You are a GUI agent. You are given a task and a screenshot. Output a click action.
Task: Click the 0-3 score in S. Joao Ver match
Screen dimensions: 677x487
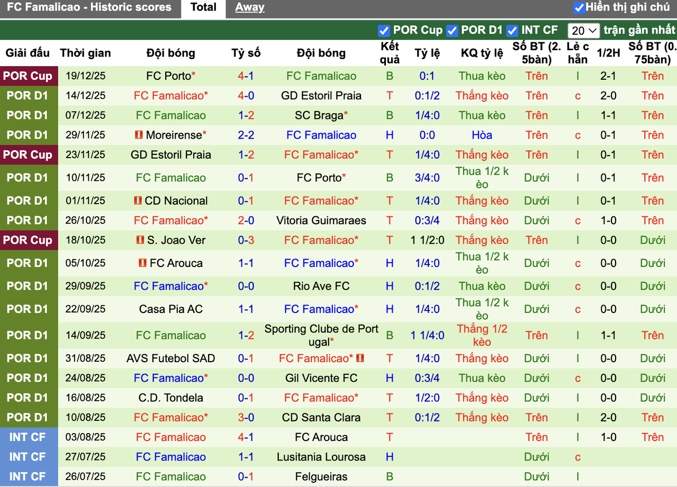[246, 241]
